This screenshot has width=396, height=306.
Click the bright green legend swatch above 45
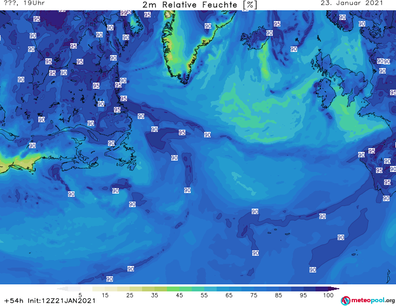[173, 289]
